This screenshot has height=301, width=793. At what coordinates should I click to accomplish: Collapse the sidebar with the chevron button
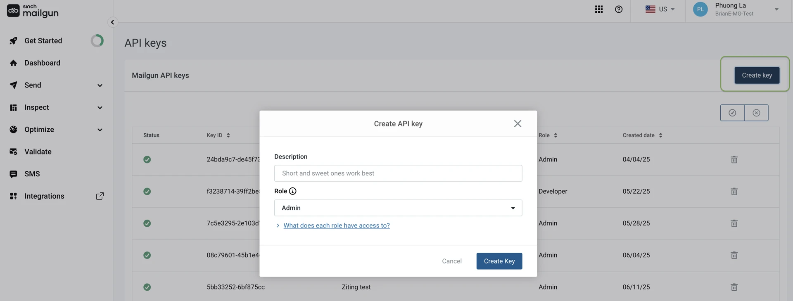[112, 22]
